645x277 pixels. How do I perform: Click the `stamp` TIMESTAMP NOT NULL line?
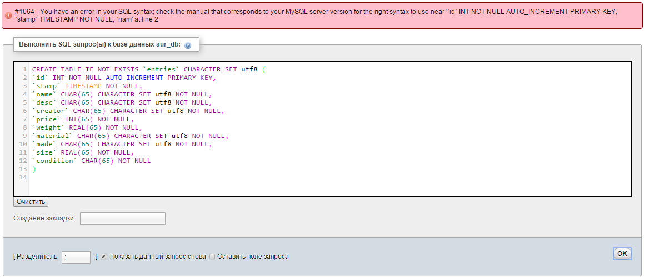tap(87, 86)
